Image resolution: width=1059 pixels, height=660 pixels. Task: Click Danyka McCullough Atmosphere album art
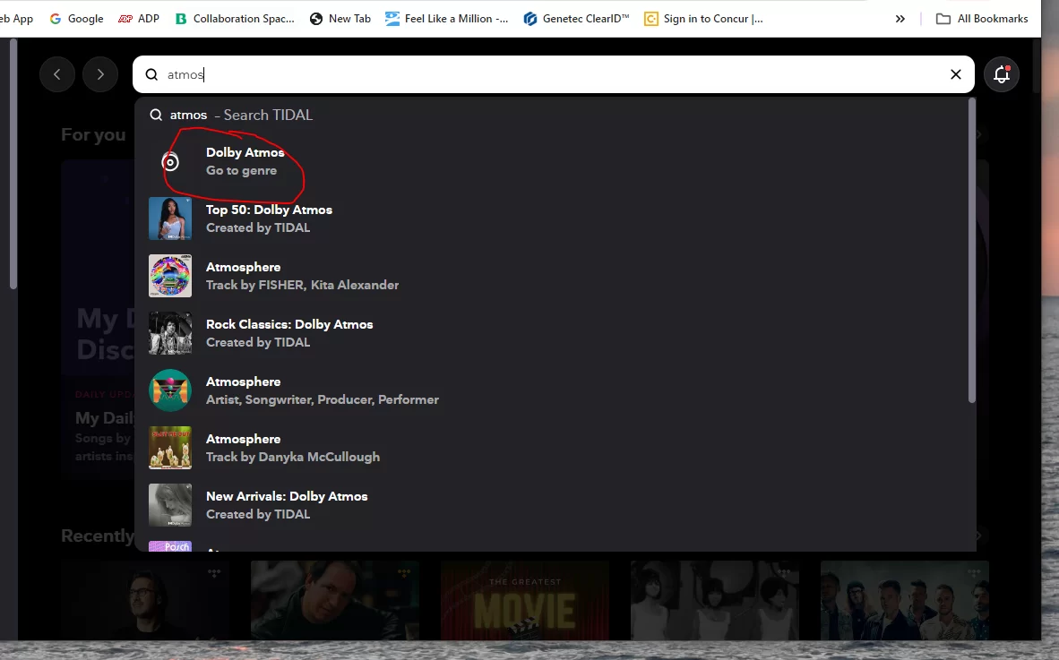click(170, 448)
